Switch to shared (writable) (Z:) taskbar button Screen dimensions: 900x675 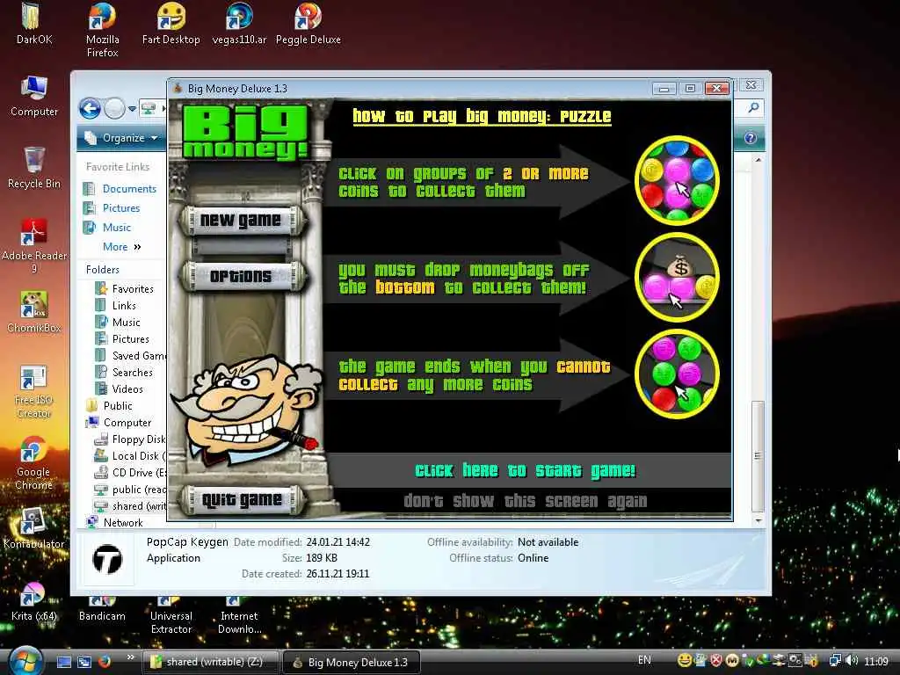(210, 662)
